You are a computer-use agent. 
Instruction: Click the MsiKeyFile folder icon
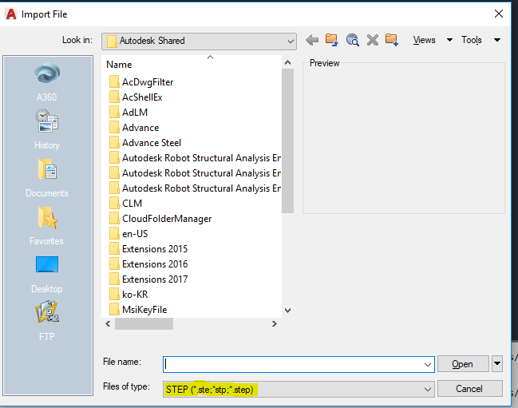coord(114,310)
